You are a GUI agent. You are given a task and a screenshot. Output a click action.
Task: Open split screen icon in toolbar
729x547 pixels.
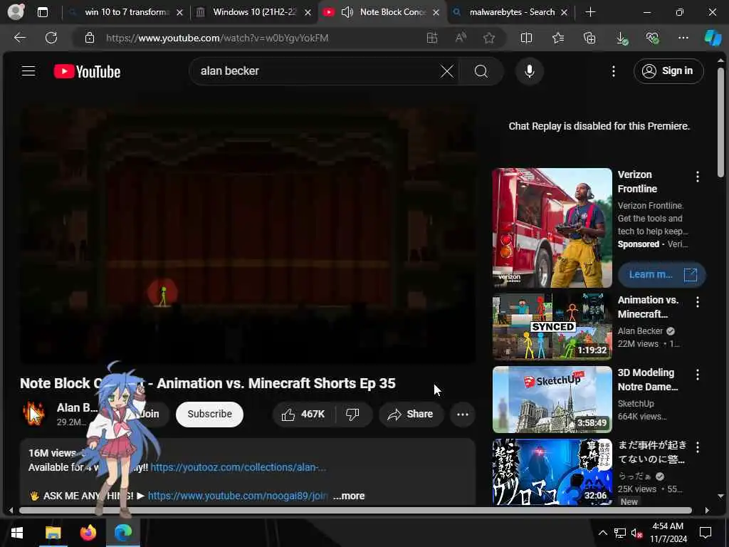point(526,38)
